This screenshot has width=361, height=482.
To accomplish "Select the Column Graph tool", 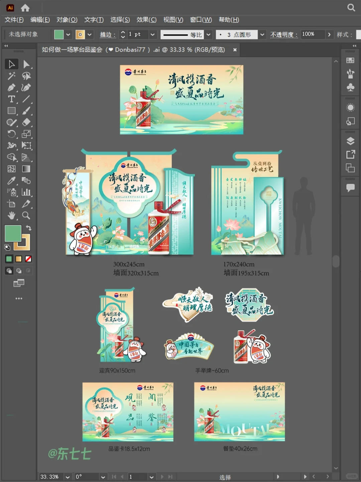I will pos(26,192).
